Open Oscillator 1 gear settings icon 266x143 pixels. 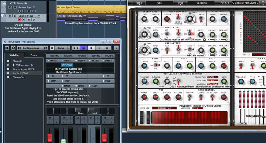204,39
